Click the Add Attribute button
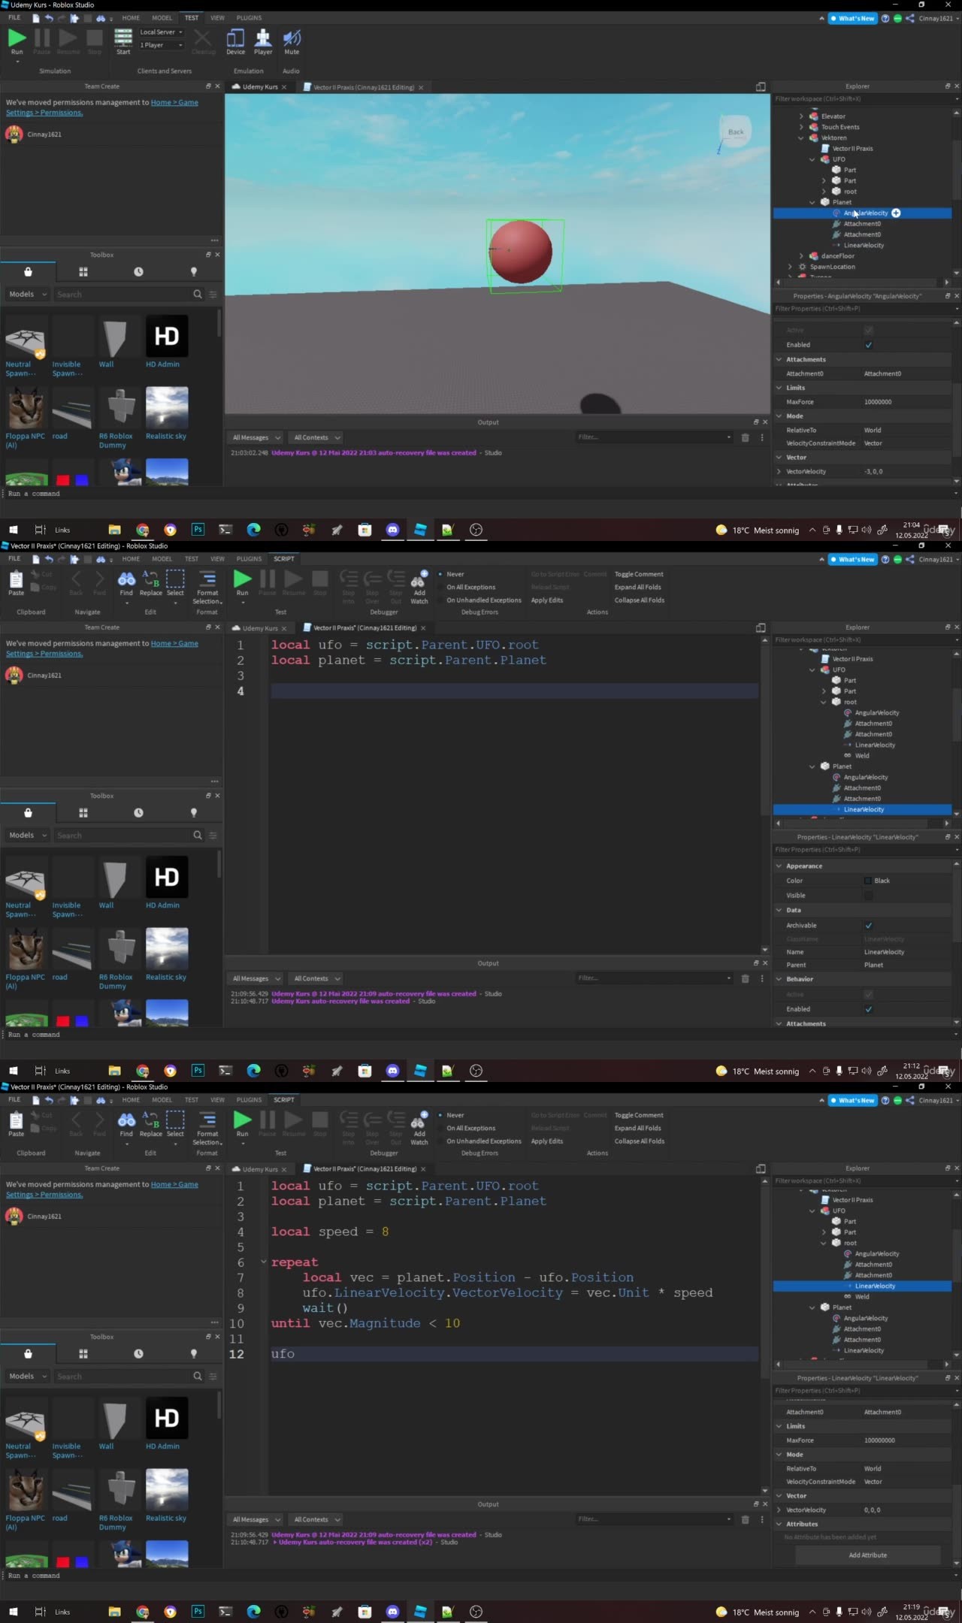The height and width of the screenshot is (1623, 962). click(867, 1555)
